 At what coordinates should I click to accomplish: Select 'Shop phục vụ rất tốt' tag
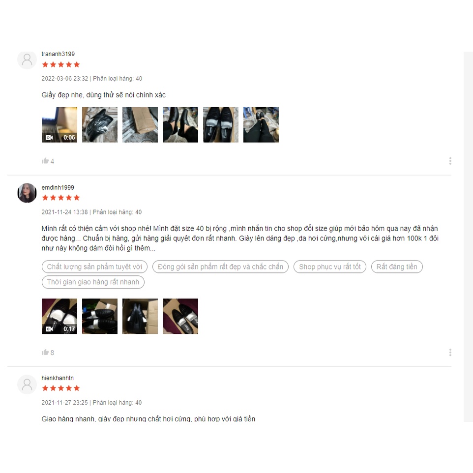[x=330, y=266]
